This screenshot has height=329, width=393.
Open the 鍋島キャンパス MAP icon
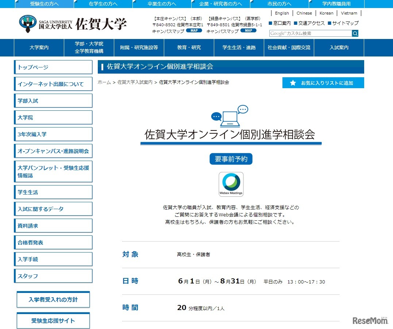click(248, 31)
